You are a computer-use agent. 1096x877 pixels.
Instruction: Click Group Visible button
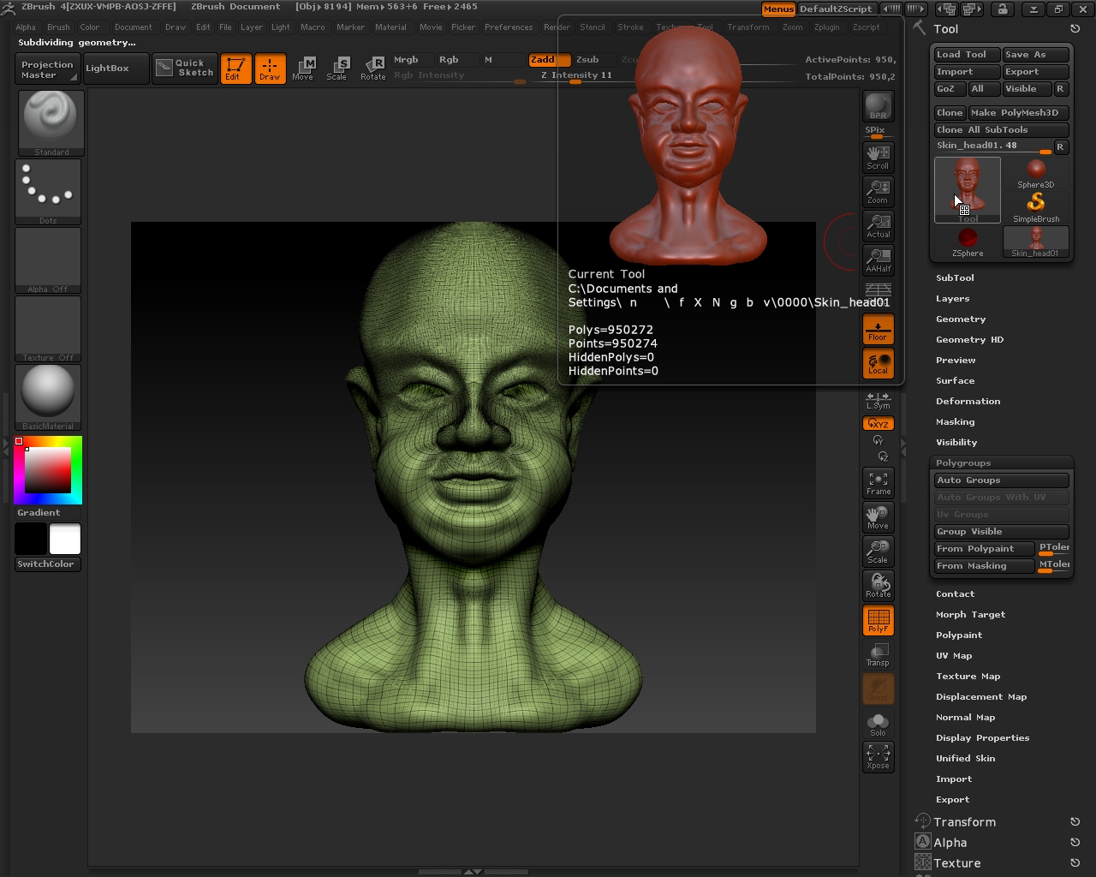pyautogui.click(x=1002, y=532)
